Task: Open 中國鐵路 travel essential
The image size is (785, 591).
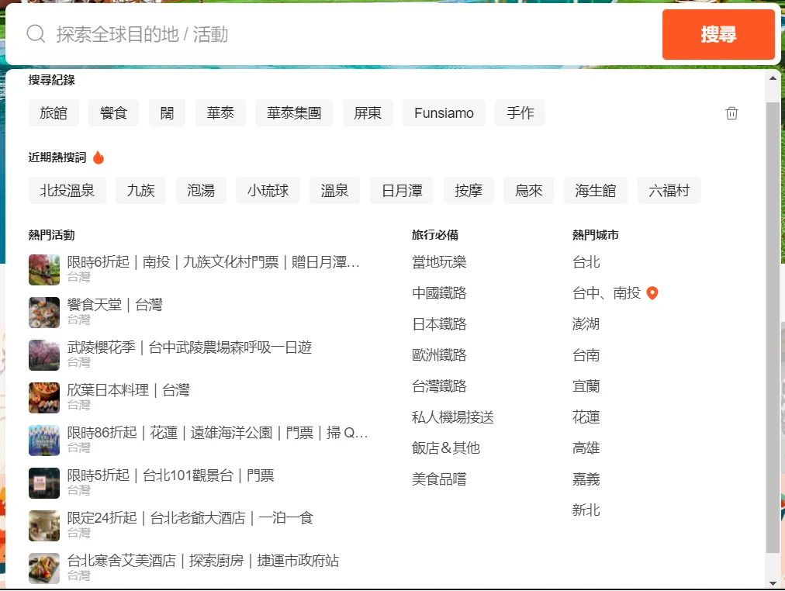Action: pos(439,293)
